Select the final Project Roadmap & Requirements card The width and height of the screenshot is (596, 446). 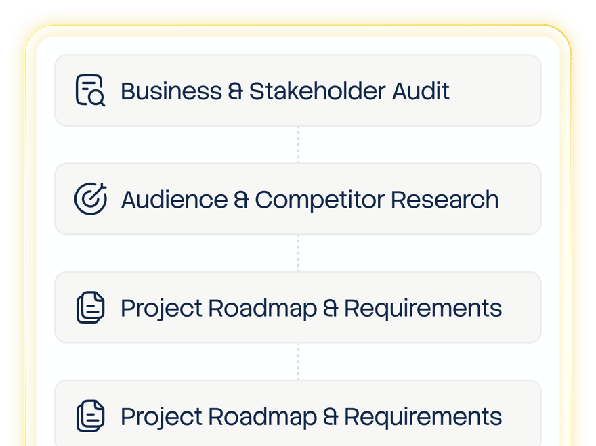(298, 414)
